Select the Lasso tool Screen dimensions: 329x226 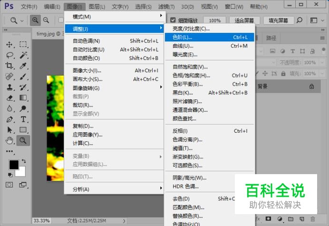(x=9, y=55)
